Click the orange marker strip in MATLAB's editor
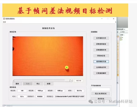The width and height of the screenshot is (137, 107). [x=118, y=56]
